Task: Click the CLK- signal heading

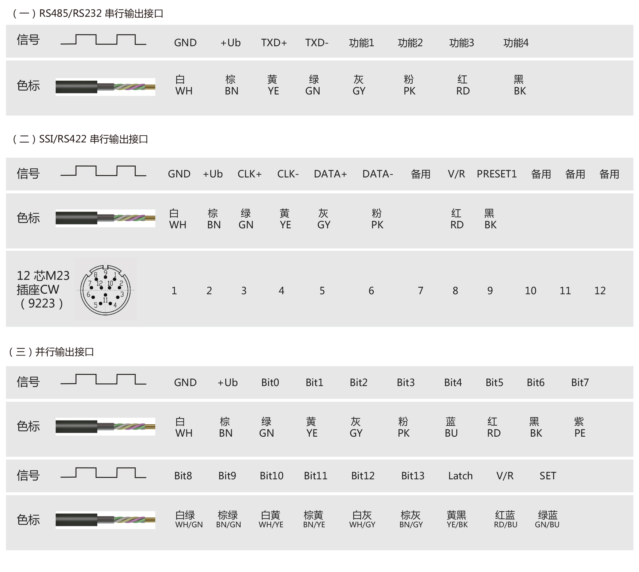Action: (x=288, y=174)
